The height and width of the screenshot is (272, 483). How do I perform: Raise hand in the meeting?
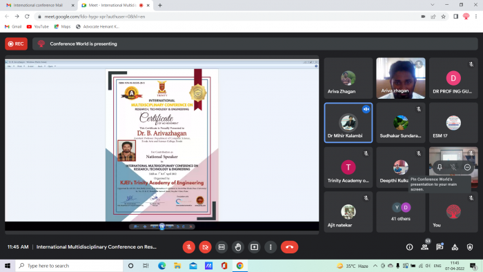point(238,247)
